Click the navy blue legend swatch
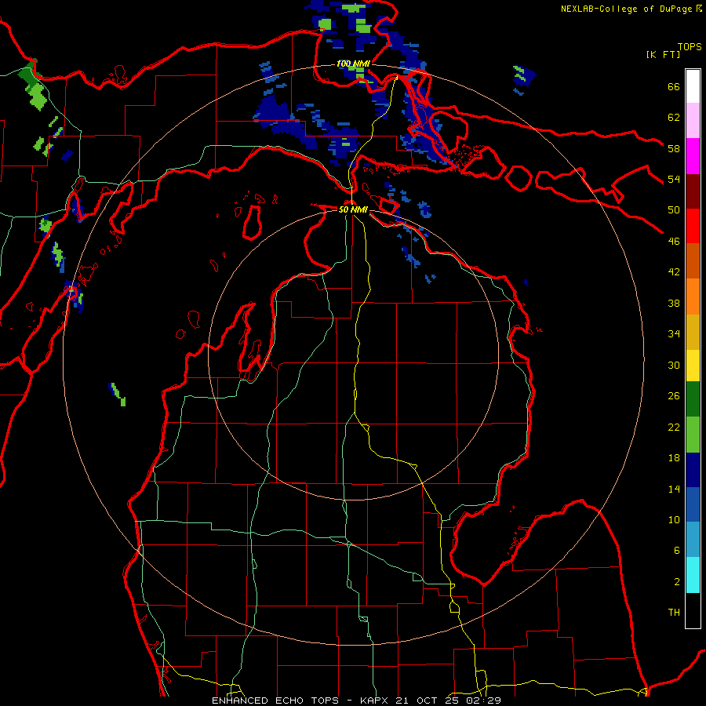 (693, 470)
